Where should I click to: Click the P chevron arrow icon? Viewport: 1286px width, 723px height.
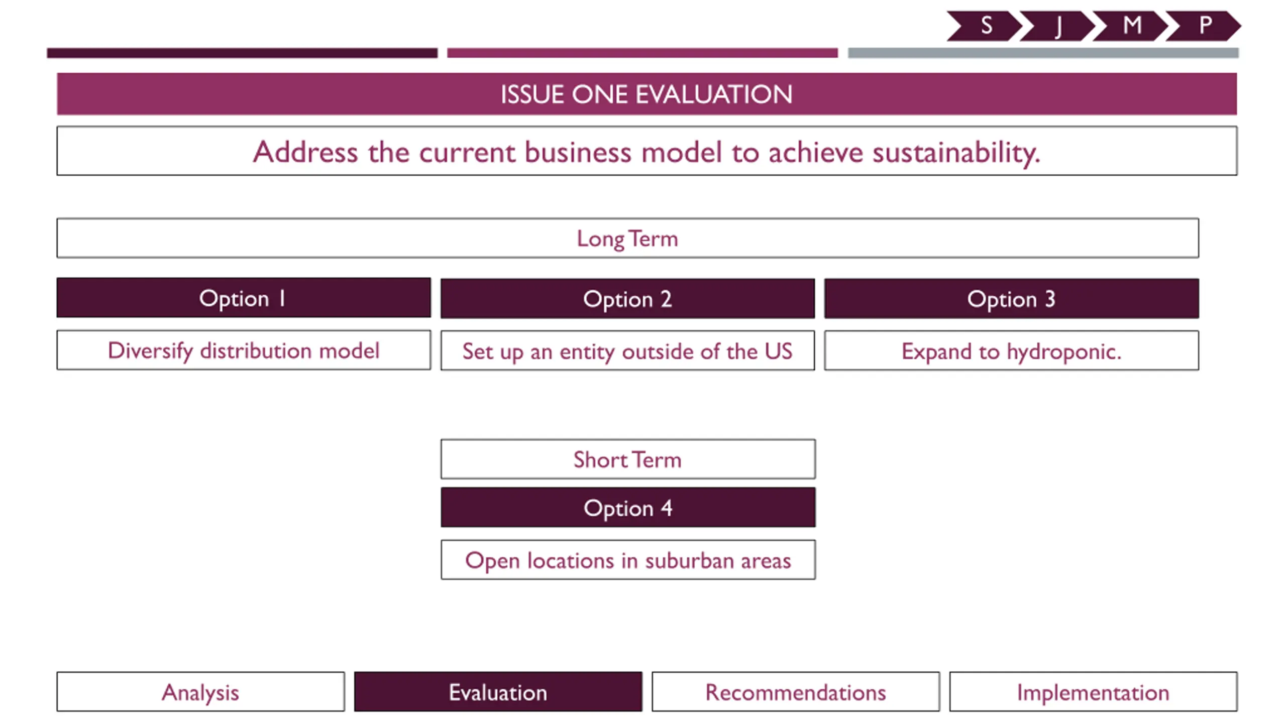[x=1204, y=26]
